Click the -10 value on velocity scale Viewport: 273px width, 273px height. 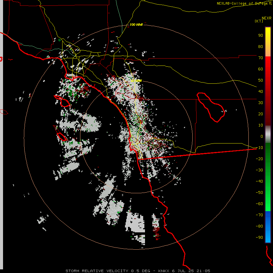click(x=259, y=148)
